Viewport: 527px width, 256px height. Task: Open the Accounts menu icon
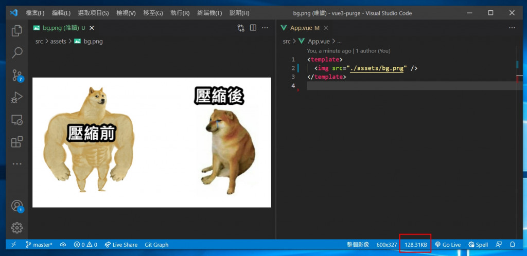(17, 206)
